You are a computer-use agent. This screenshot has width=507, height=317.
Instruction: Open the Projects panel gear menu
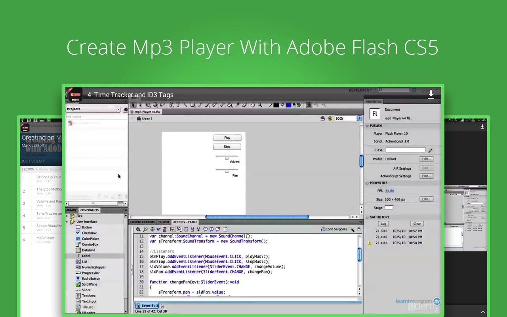tap(126, 109)
